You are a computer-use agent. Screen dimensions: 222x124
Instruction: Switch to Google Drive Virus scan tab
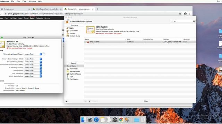coord(79,9)
